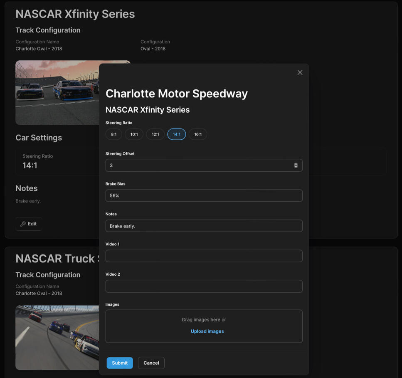
Task: Pick the 16:1 steering ratio
Action: pyautogui.click(x=198, y=134)
